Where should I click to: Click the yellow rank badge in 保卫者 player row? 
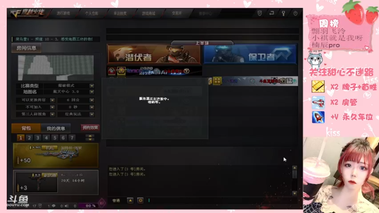(217, 81)
